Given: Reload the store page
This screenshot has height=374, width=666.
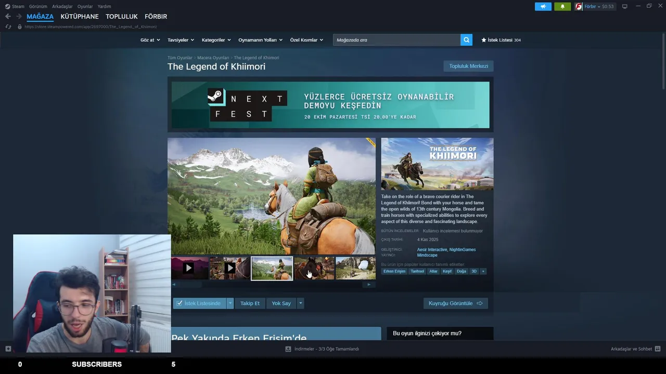Looking at the screenshot, I should tap(8, 26).
